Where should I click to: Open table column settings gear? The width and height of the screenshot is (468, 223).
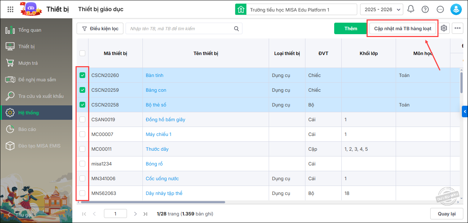pos(444,28)
